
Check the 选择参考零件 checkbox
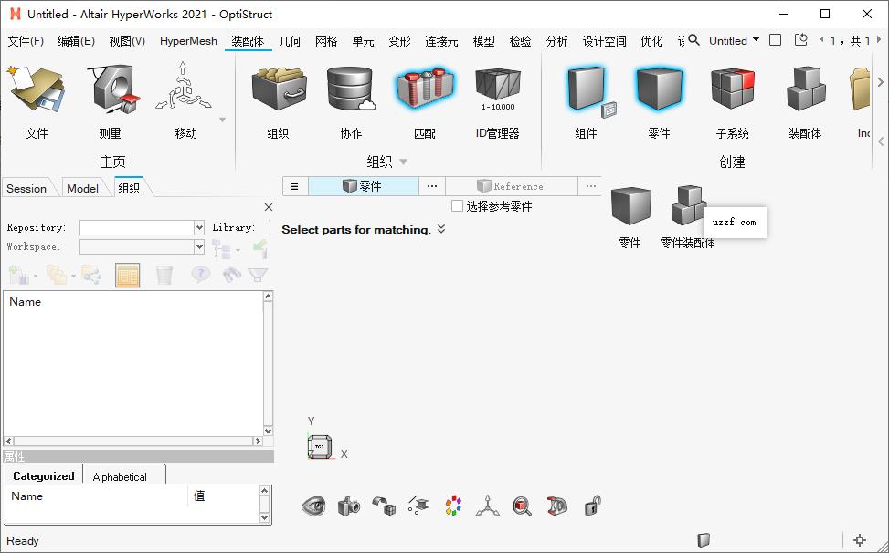(456, 204)
